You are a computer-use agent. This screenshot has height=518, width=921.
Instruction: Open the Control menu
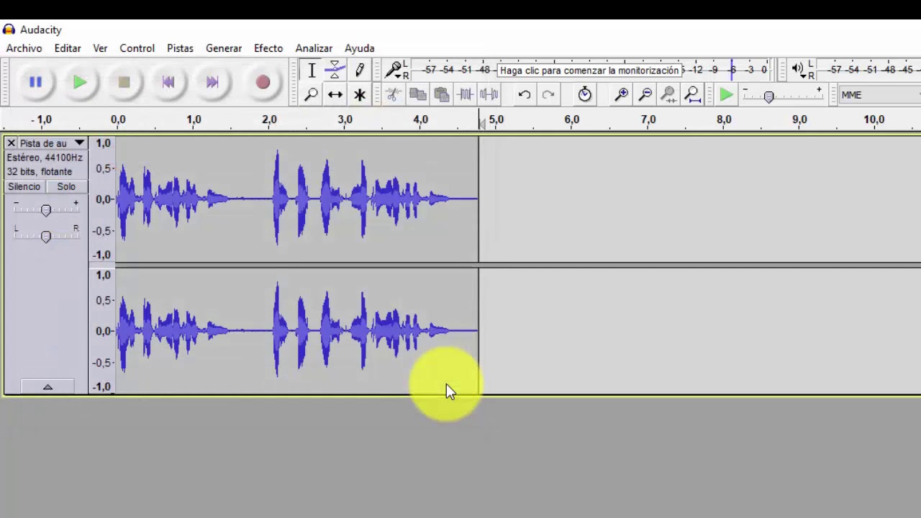pos(137,48)
